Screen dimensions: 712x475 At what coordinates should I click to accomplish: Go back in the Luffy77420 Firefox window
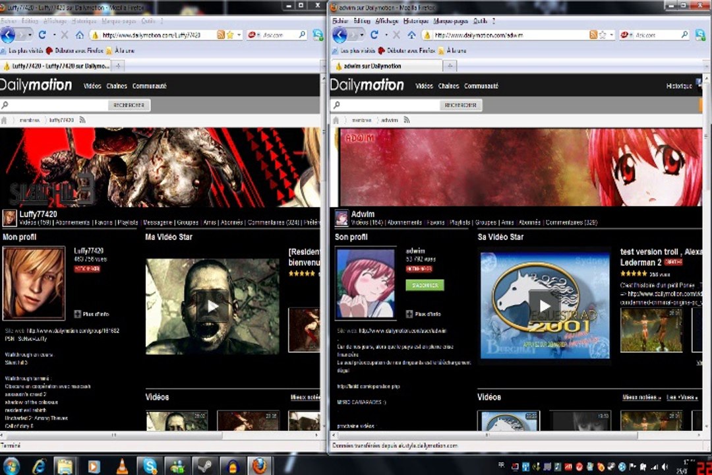[x=8, y=34]
